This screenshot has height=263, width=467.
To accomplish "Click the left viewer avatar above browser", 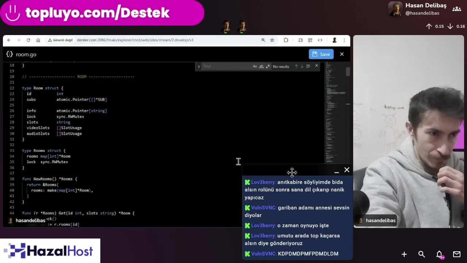I will pyautogui.click(x=226, y=27).
